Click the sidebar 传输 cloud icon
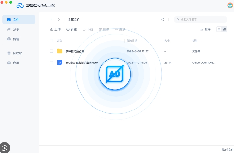The height and width of the screenshot is (153, 234). tap(9, 39)
